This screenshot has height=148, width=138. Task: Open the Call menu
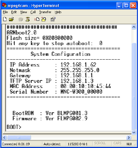coord(33,12)
